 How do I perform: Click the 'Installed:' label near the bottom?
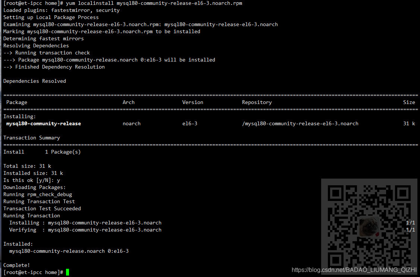[18, 244]
